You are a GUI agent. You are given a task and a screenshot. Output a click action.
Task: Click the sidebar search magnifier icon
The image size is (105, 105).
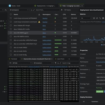coord(6,10)
